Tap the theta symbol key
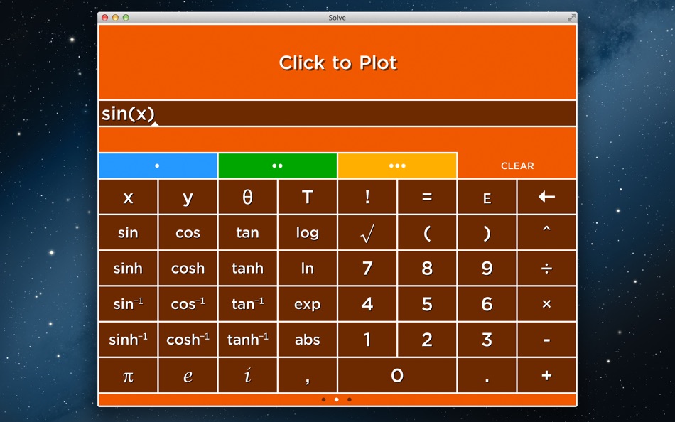675x422 pixels. coord(247,198)
